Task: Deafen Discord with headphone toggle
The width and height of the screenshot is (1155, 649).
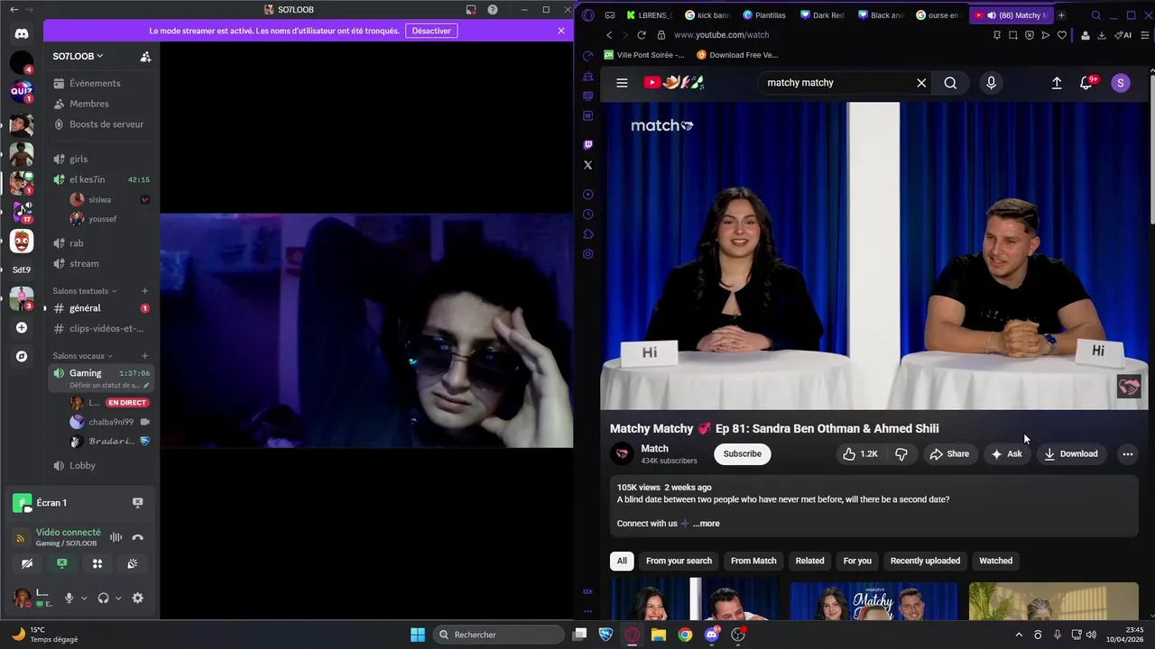Action: tap(103, 598)
